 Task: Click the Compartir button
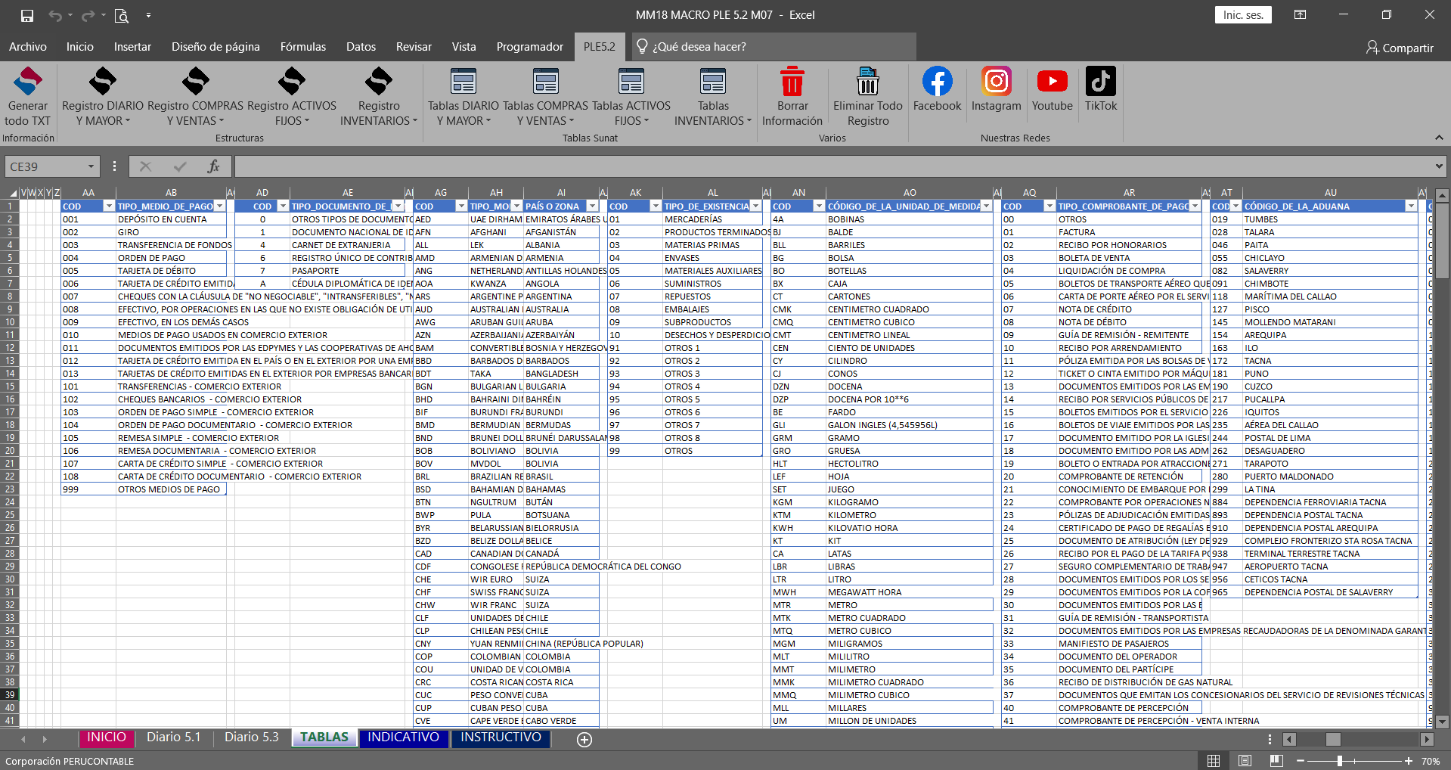[1400, 48]
